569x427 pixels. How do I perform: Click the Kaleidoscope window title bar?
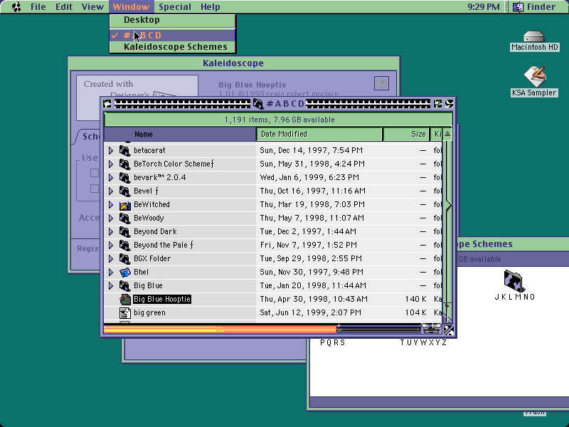233,63
